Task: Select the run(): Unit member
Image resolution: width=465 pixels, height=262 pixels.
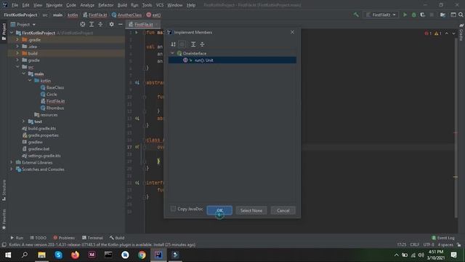Action: click(232, 60)
